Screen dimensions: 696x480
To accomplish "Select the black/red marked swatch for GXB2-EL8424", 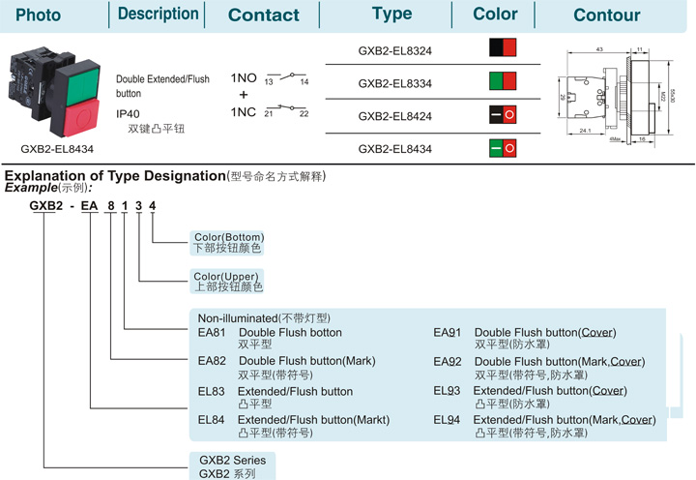I will [x=503, y=114].
